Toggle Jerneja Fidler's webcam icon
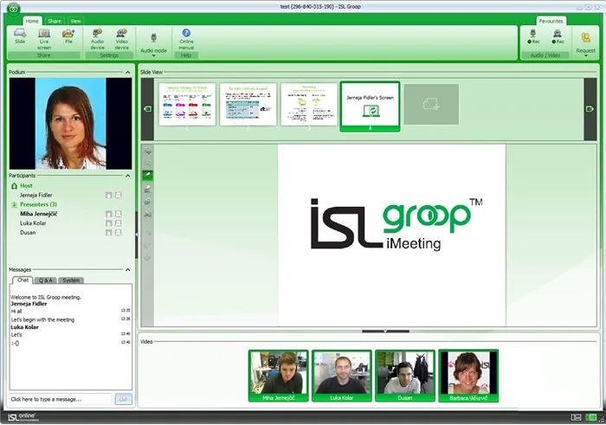The image size is (606, 425). (119, 195)
